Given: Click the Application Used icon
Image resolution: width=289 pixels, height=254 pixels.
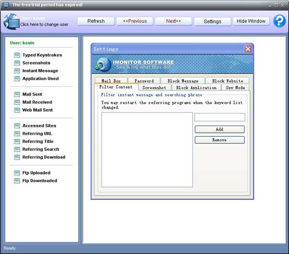Looking at the screenshot, I should click(17, 79).
